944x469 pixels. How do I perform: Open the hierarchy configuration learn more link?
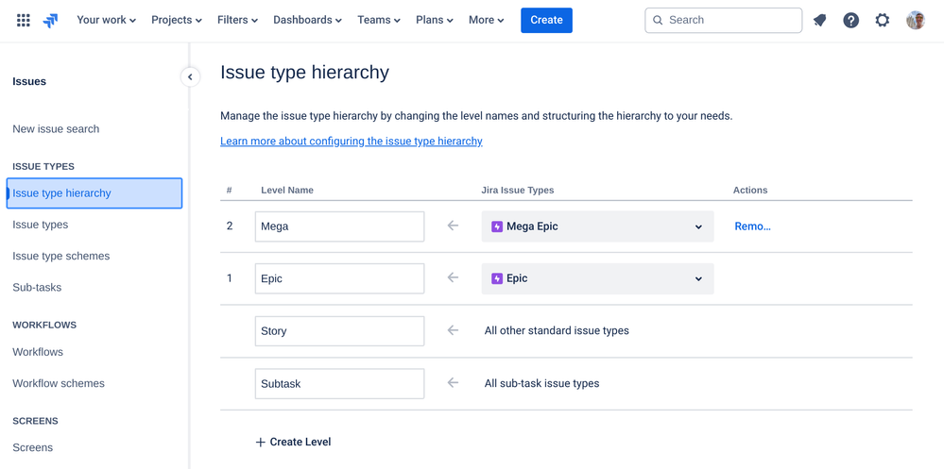click(352, 142)
